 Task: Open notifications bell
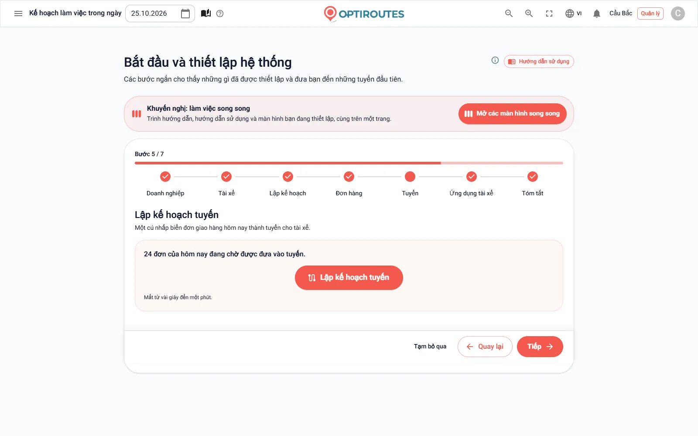click(x=597, y=14)
